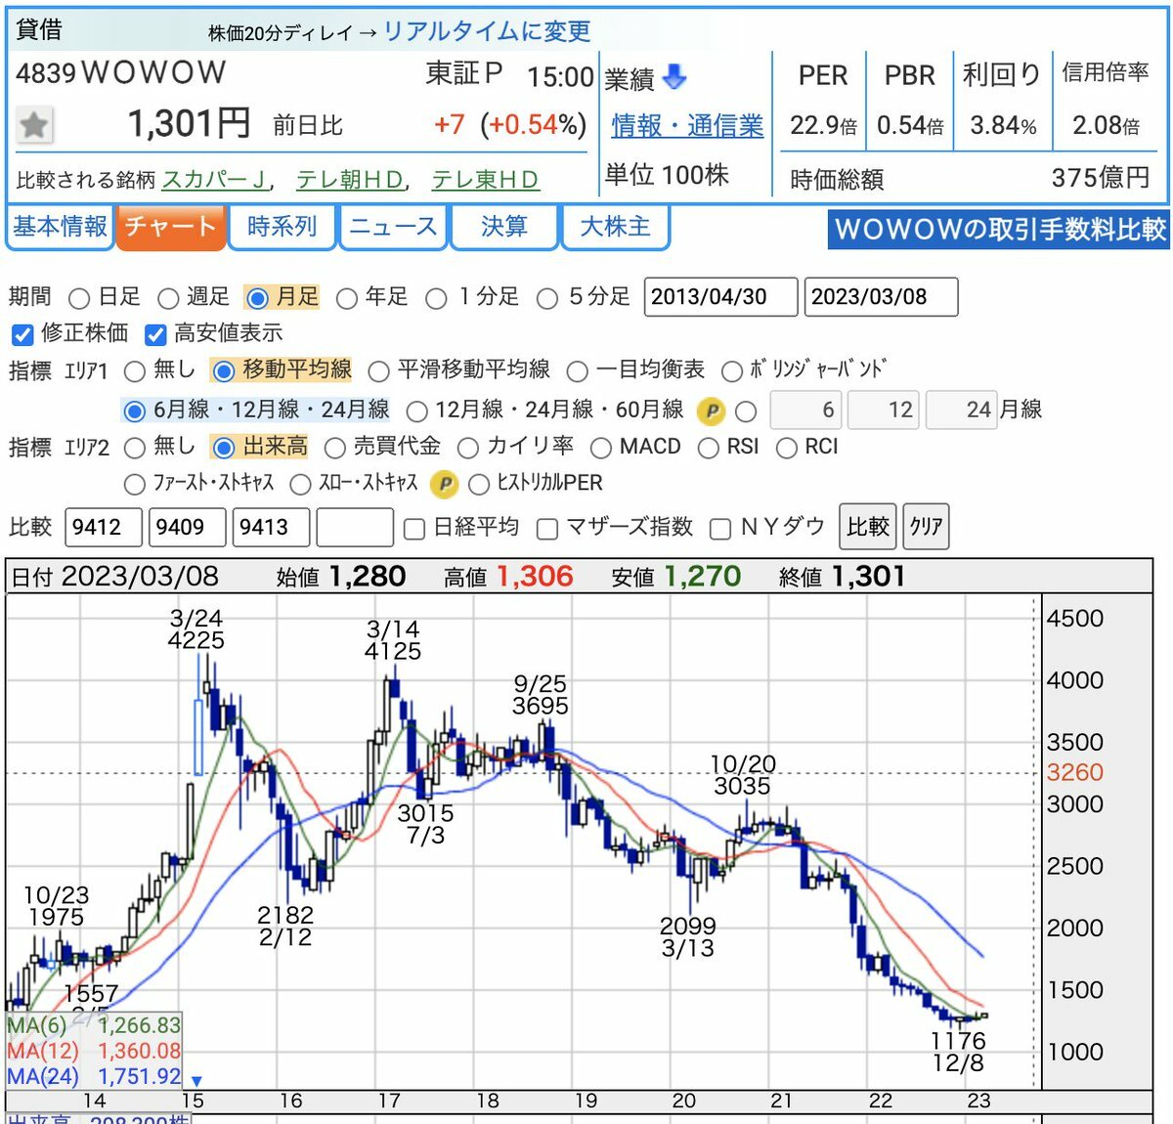Image resolution: width=1173 pixels, height=1124 pixels.
Task: Click the リアルタイムに変更 link
Action: (x=487, y=31)
